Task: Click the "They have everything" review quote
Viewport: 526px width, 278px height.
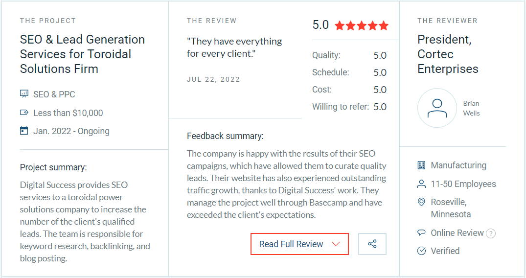Action: pyautogui.click(x=234, y=47)
